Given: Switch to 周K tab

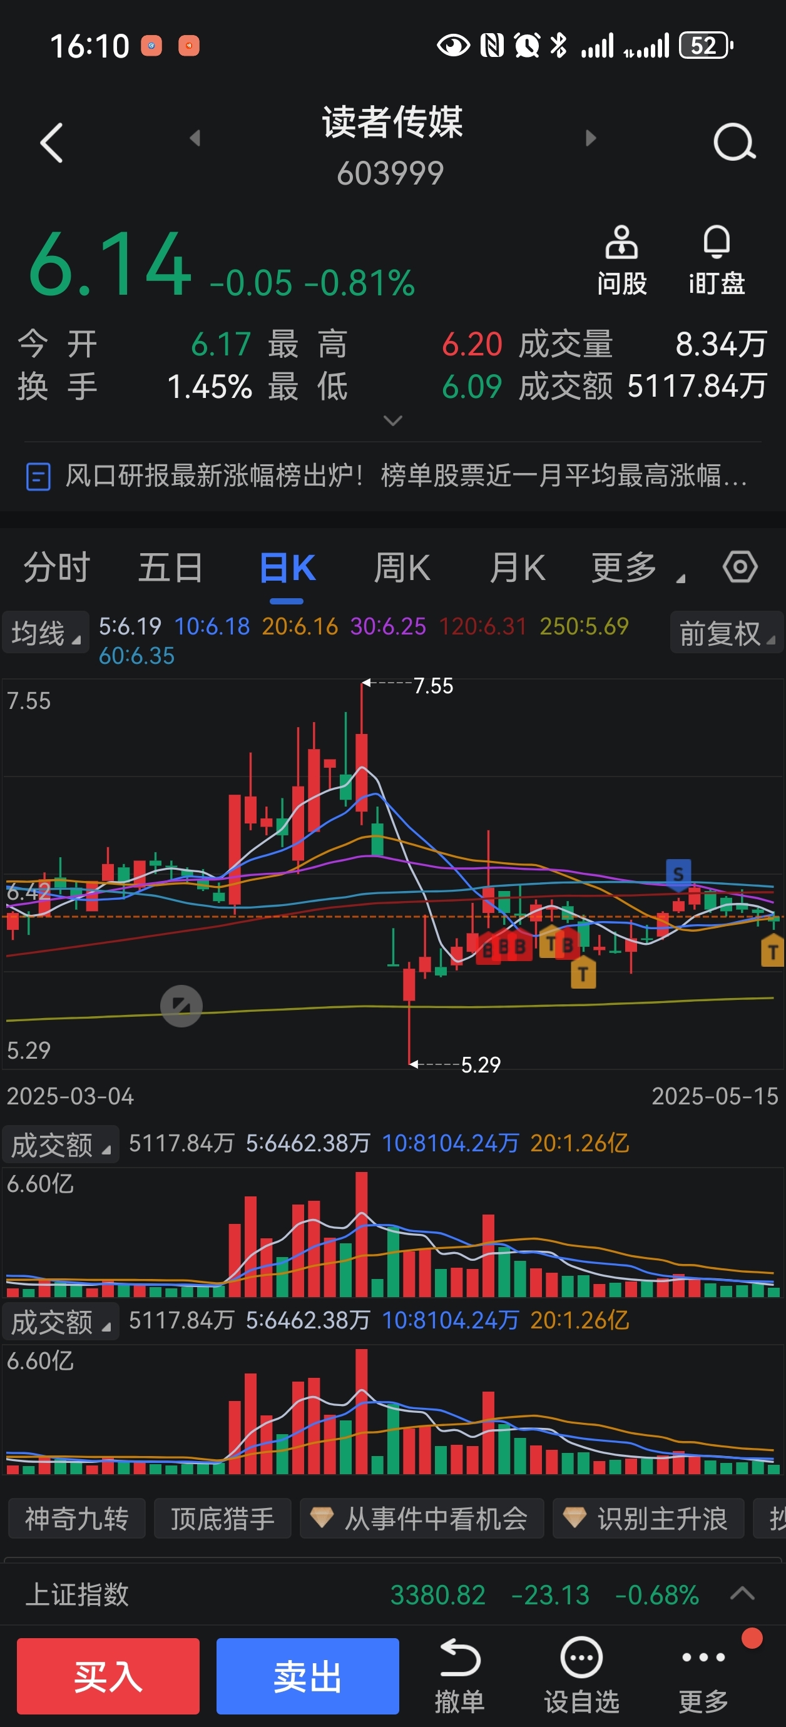Looking at the screenshot, I should pyautogui.click(x=402, y=568).
